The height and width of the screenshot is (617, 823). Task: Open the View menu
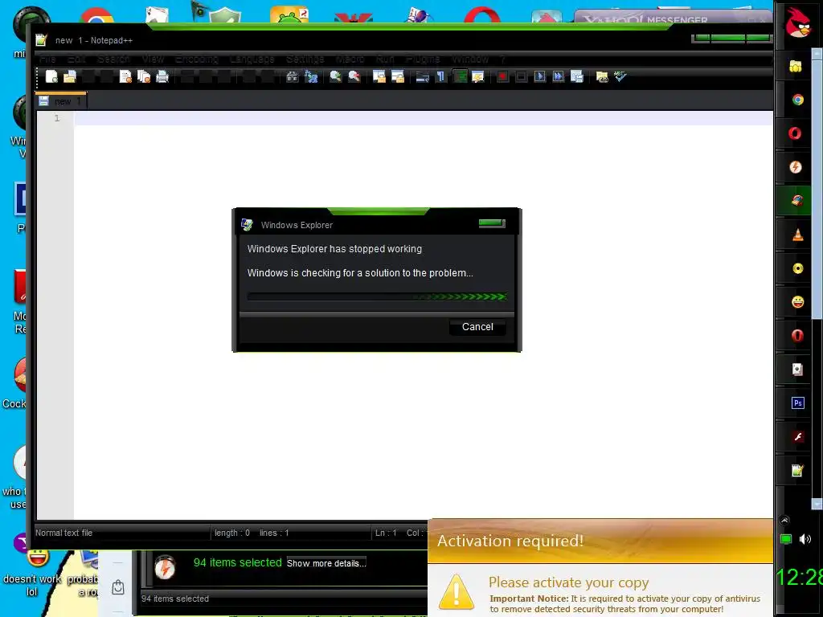(x=153, y=59)
